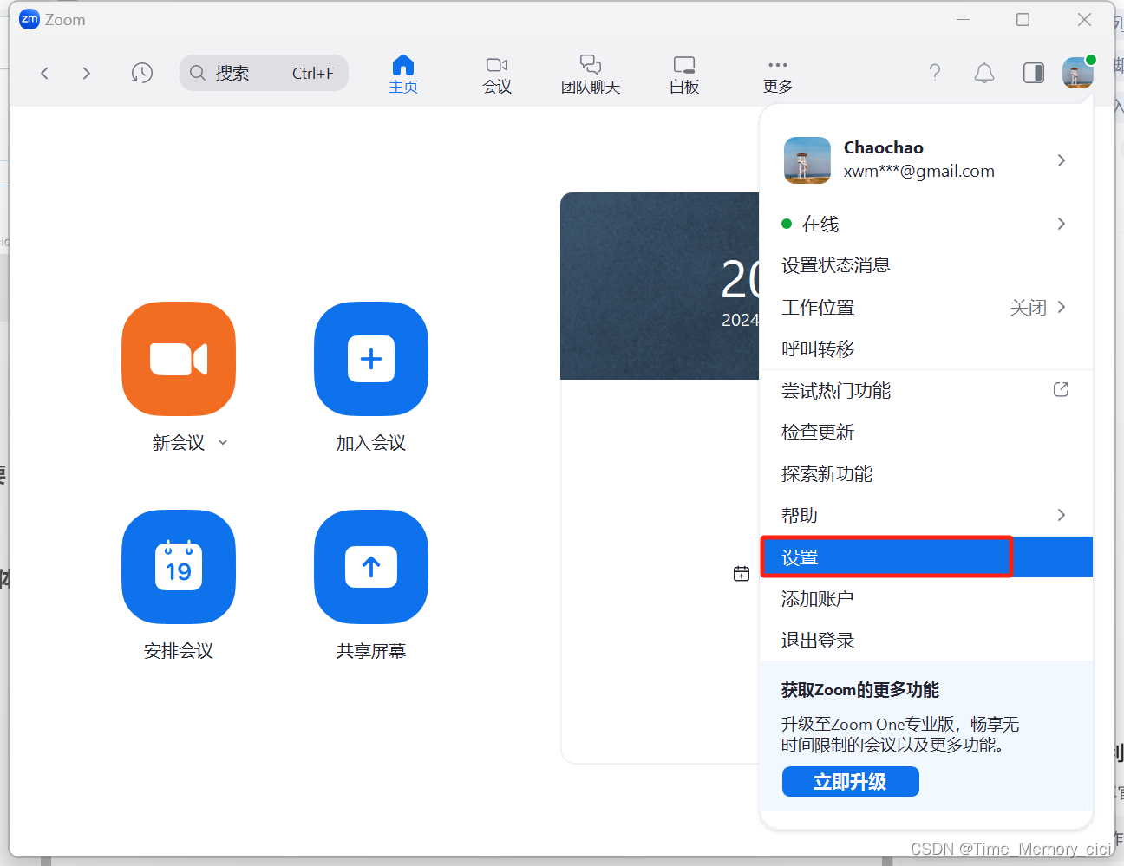Select 添加账户 menu item
Viewport: 1124px width, 866px height.
(x=925, y=598)
